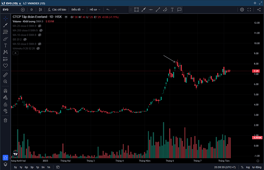
Task: Select the diagonal trend line in floating toolbar
Action: coord(158,10)
